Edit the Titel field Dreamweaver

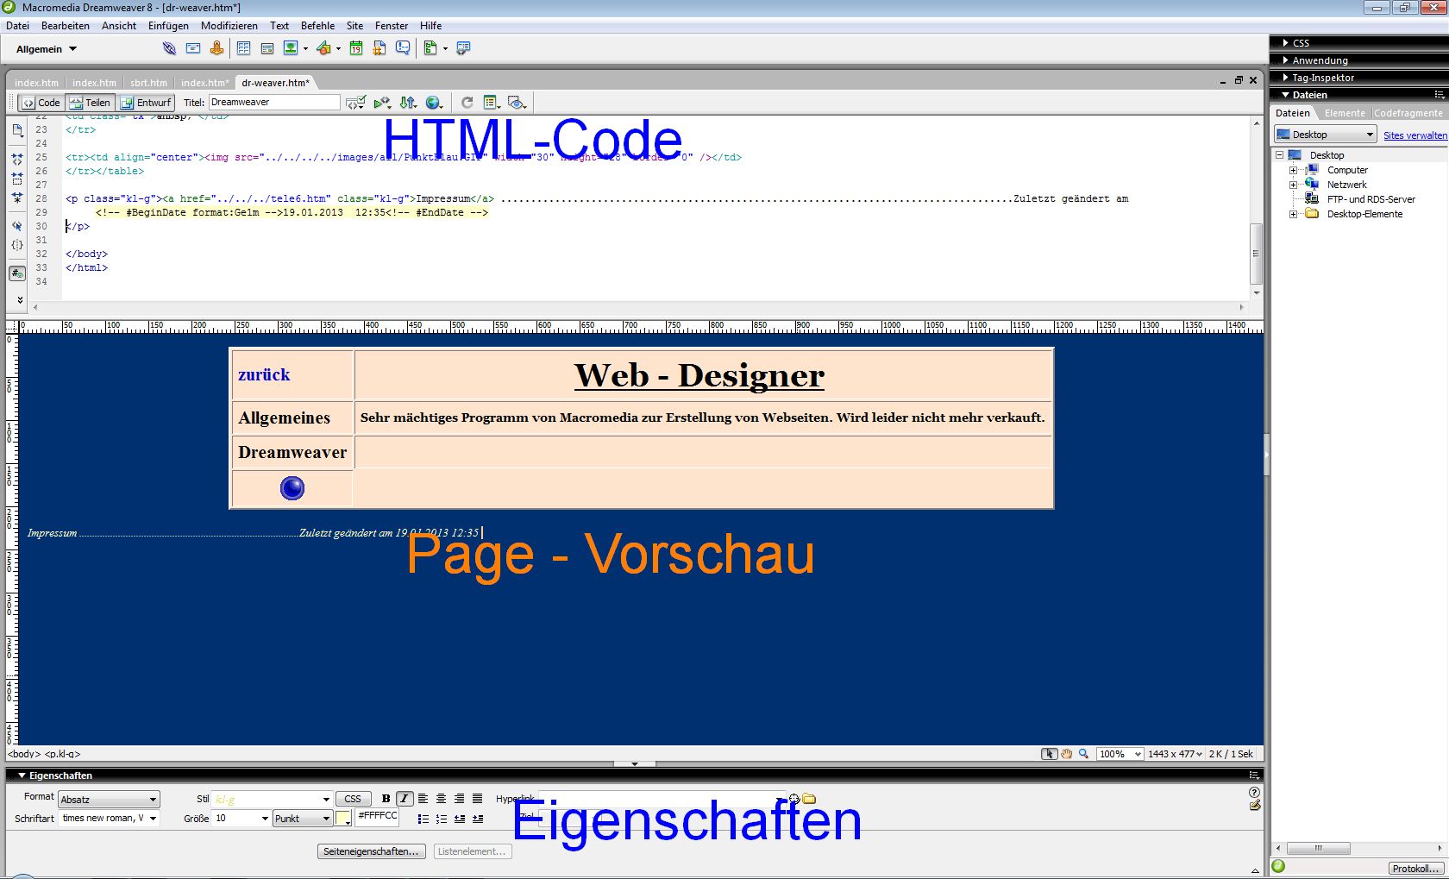(x=274, y=102)
